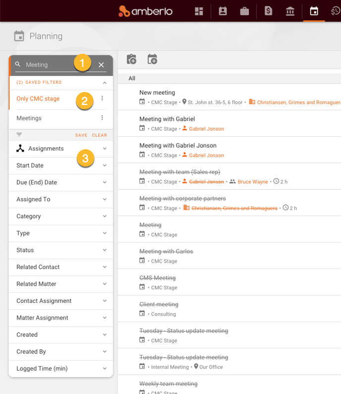This screenshot has height=394, width=341.
Task: Expand the Status filter
Action: click(x=105, y=250)
